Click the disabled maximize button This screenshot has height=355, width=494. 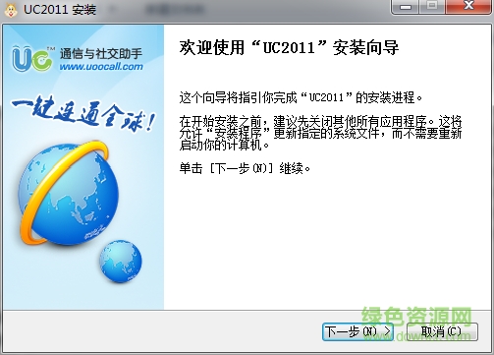click(432, 7)
